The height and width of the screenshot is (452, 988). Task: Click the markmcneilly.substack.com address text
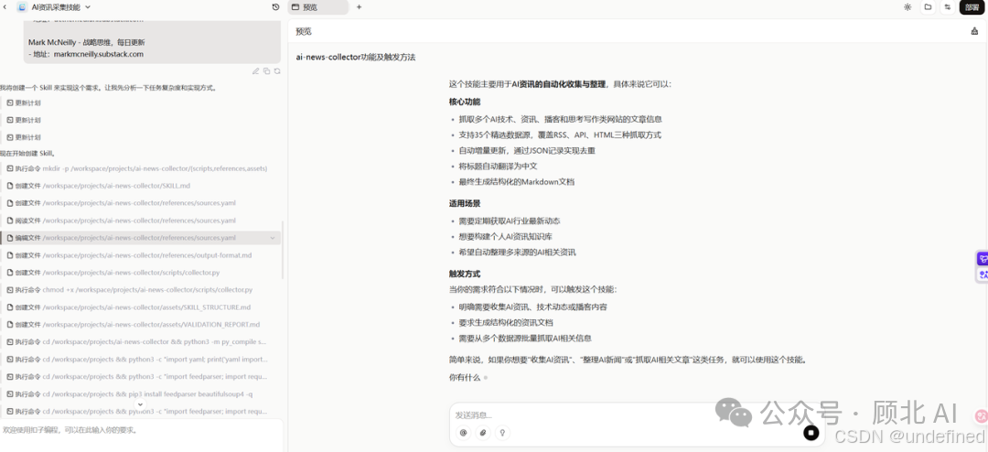coord(98,54)
